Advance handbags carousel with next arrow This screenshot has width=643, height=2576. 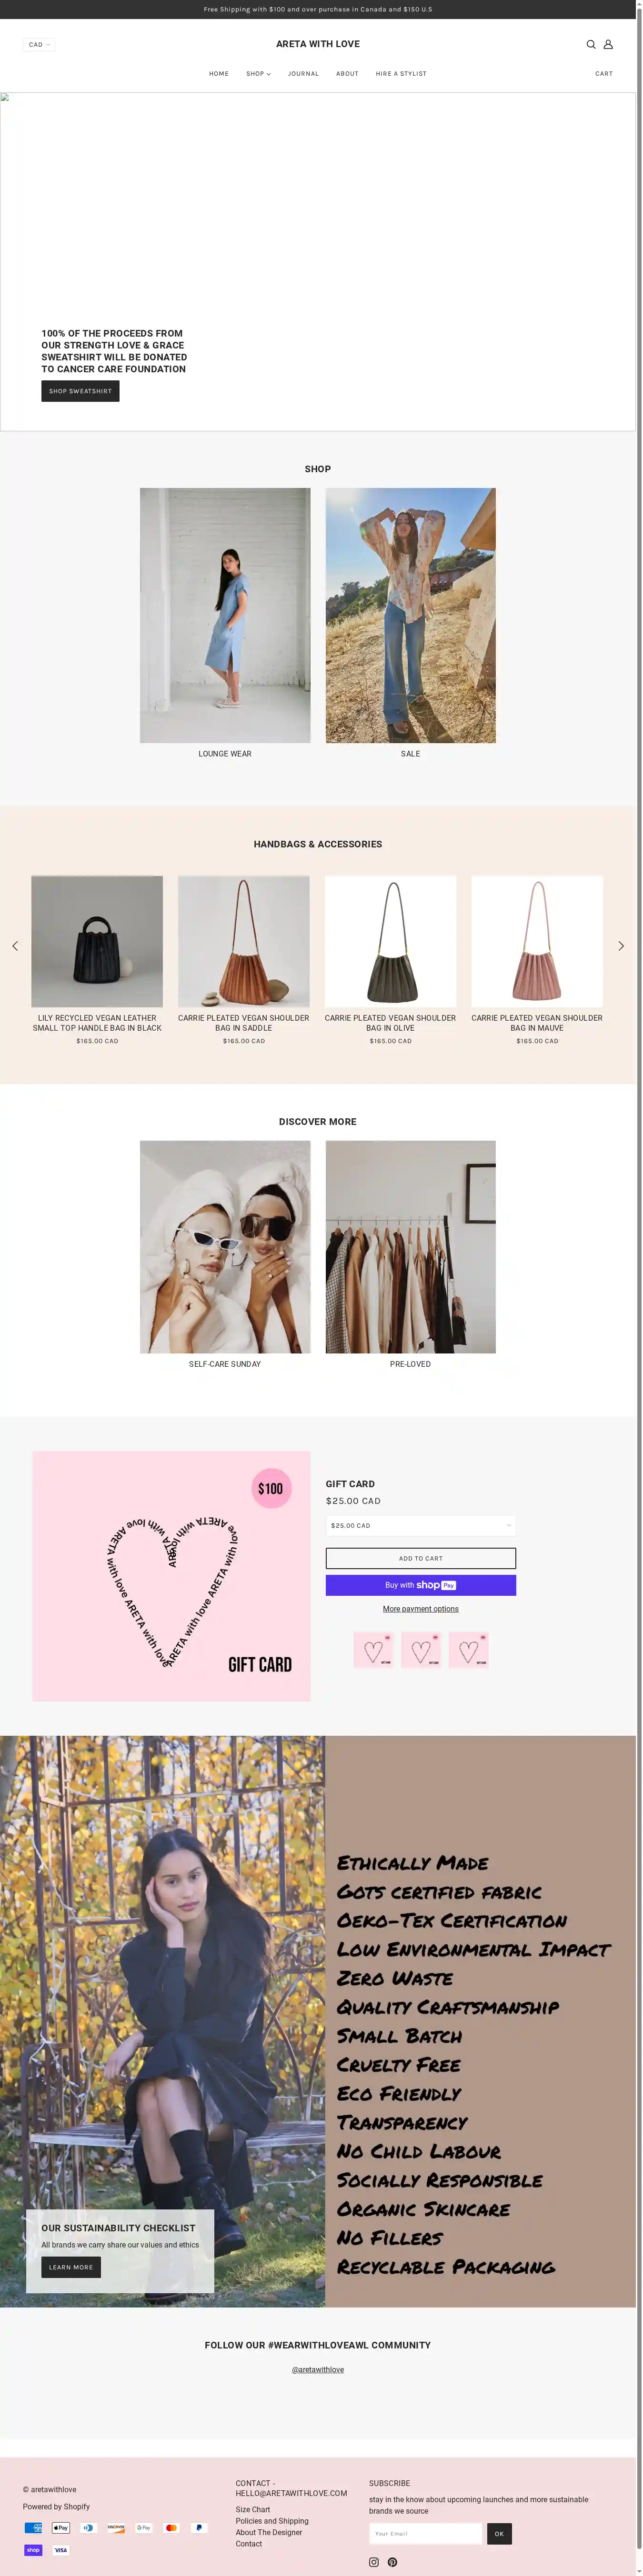[x=621, y=945]
